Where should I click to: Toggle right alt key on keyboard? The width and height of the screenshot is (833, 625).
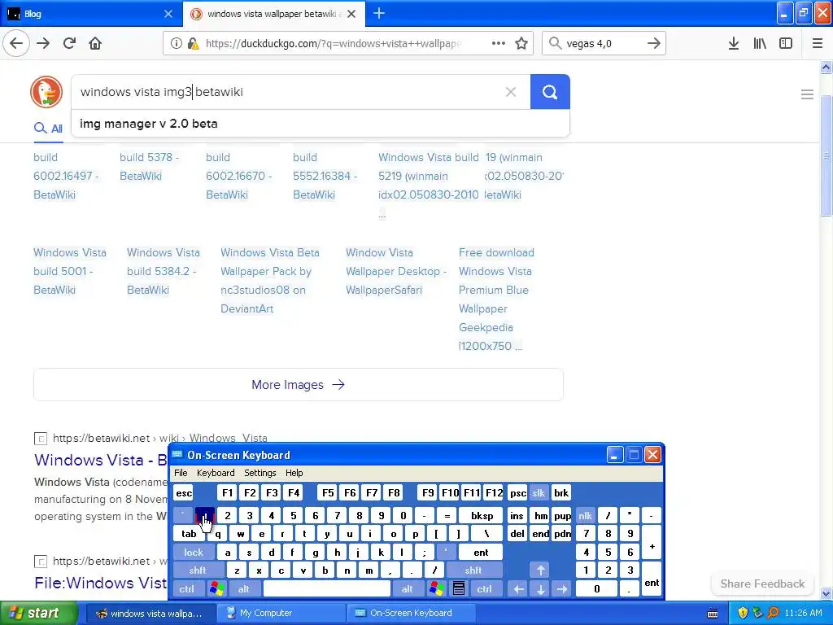(407, 589)
